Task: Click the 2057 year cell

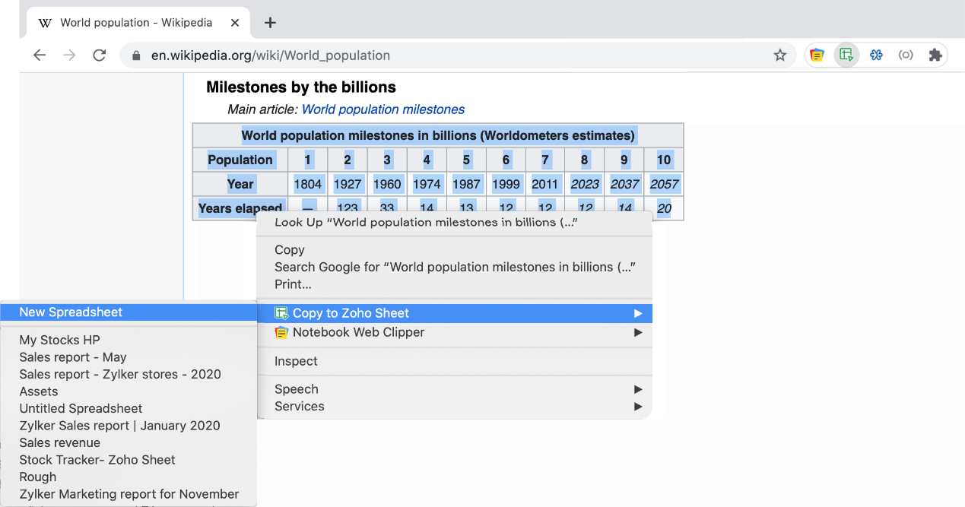Action: tap(664, 184)
